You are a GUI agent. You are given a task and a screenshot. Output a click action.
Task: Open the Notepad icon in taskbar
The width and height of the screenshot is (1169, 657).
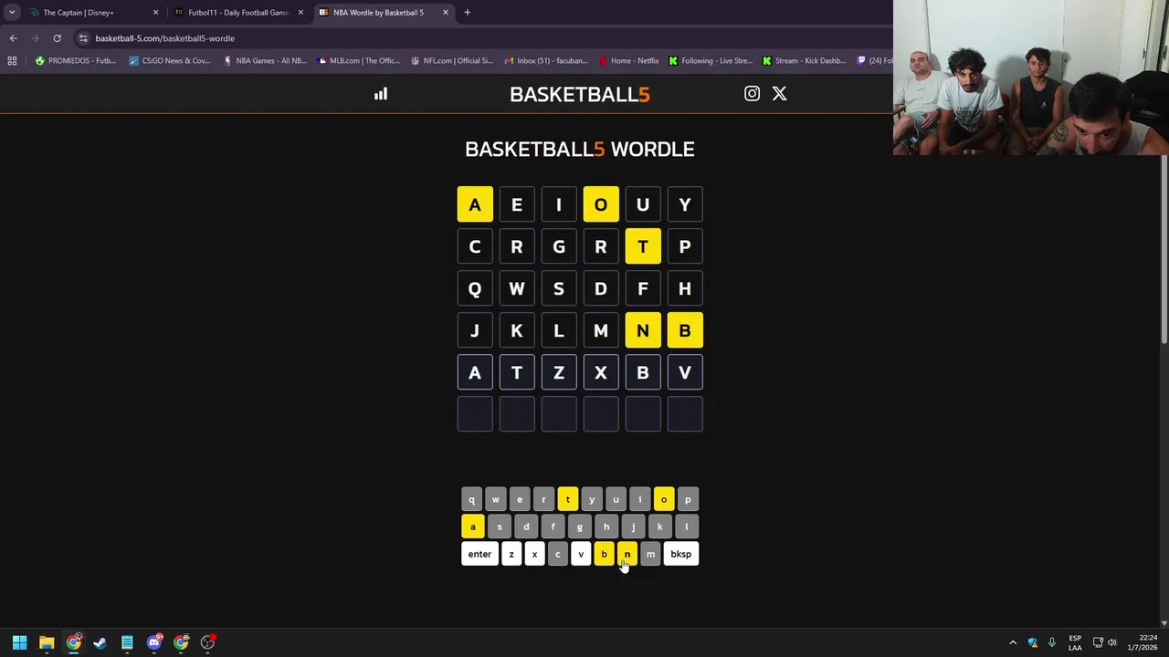[x=127, y=642]
